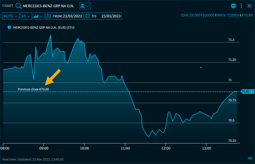The image size is (255, 164).
Task: Click the 70.89 price marker tag
Action: [x=247, y=92]
